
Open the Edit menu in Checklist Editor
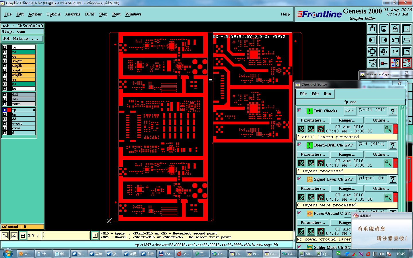tap(315, 94)
